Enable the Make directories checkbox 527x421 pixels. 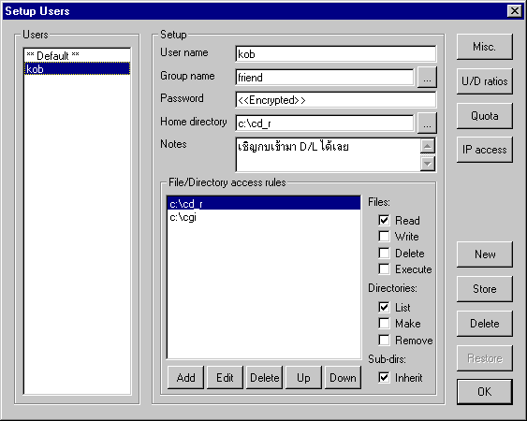point(384,324)
